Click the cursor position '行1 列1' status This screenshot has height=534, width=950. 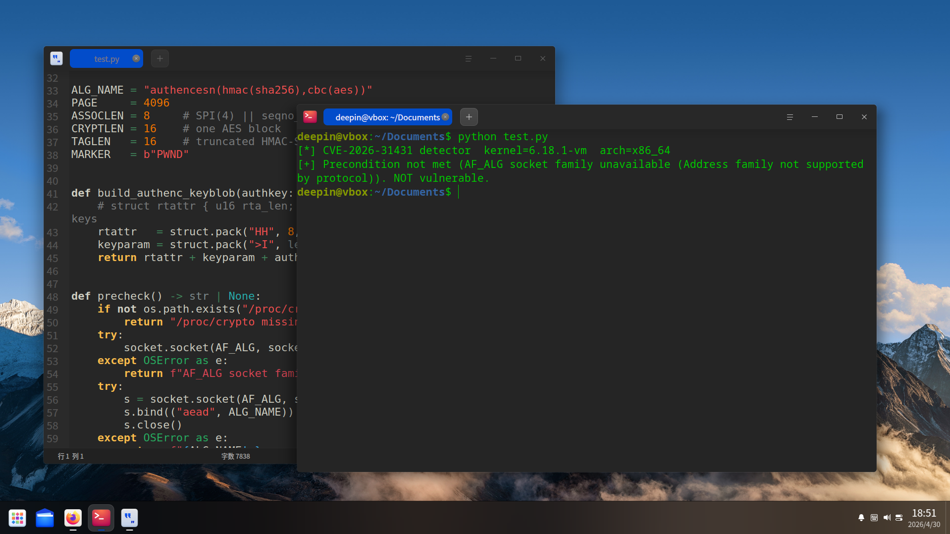71,456
